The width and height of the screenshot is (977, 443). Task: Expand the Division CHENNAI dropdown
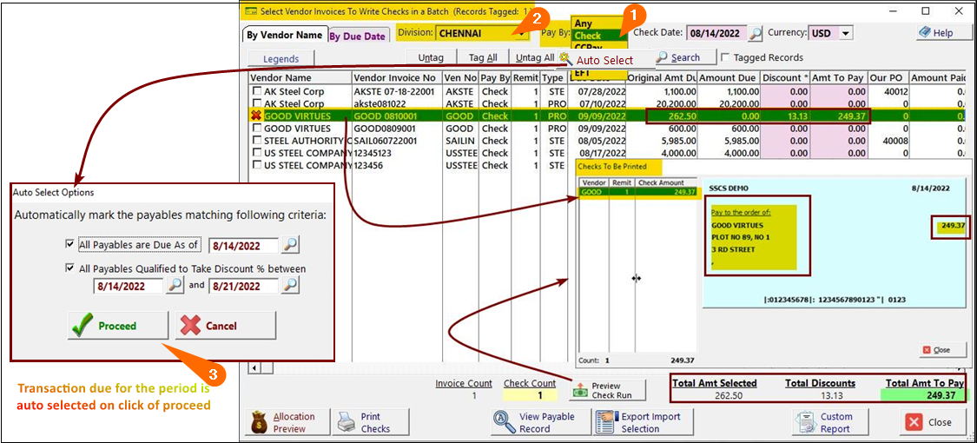(x=520, y=34)
